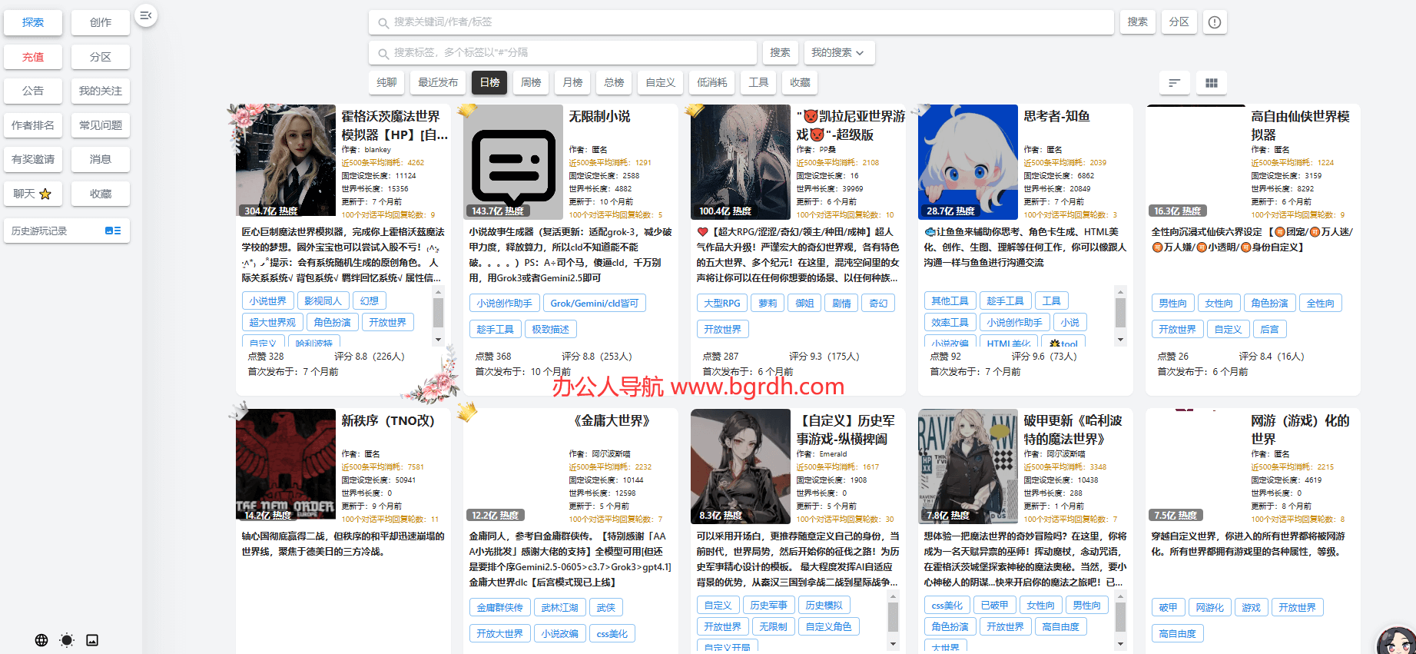Toggle the 低消耗 filter
The width and height of the screenshot is (1416, 654).
pos(711,82)
